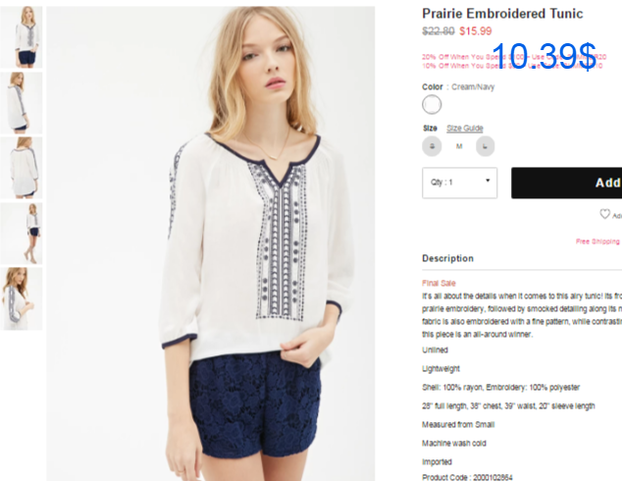
Task: Click the Add to bag button
Action: pyautogui.click(x=566, y=183)
